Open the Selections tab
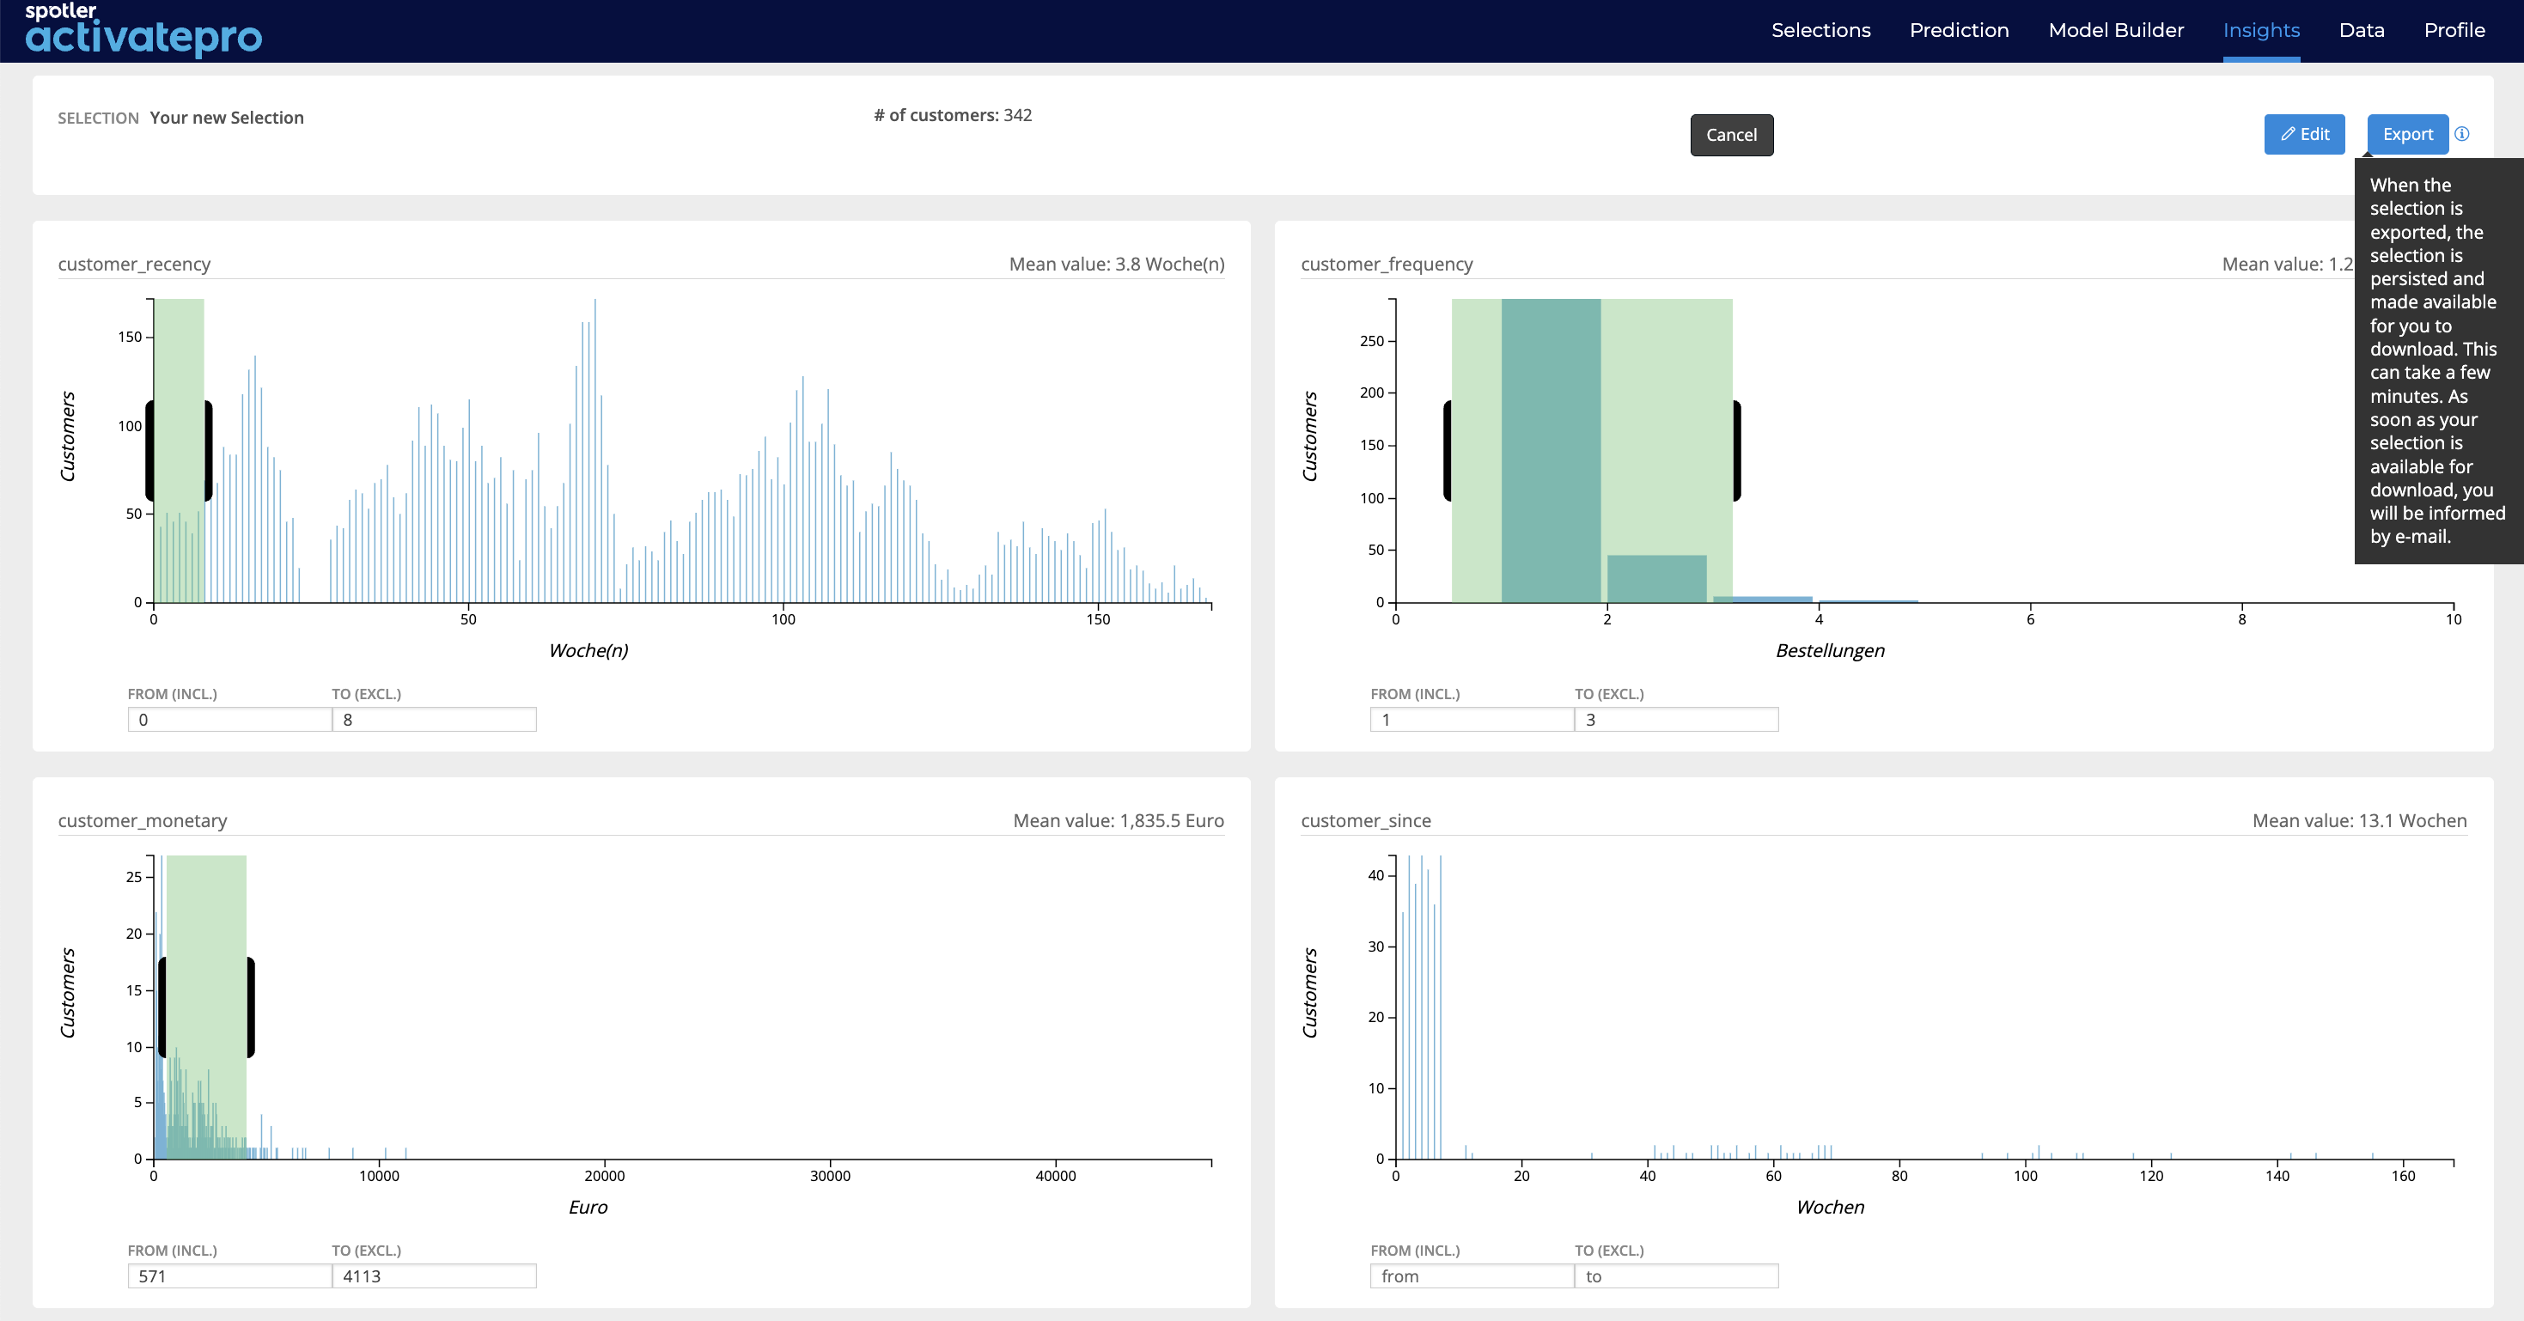This screenshot has width=2524, height=1321. (1820, 30)
